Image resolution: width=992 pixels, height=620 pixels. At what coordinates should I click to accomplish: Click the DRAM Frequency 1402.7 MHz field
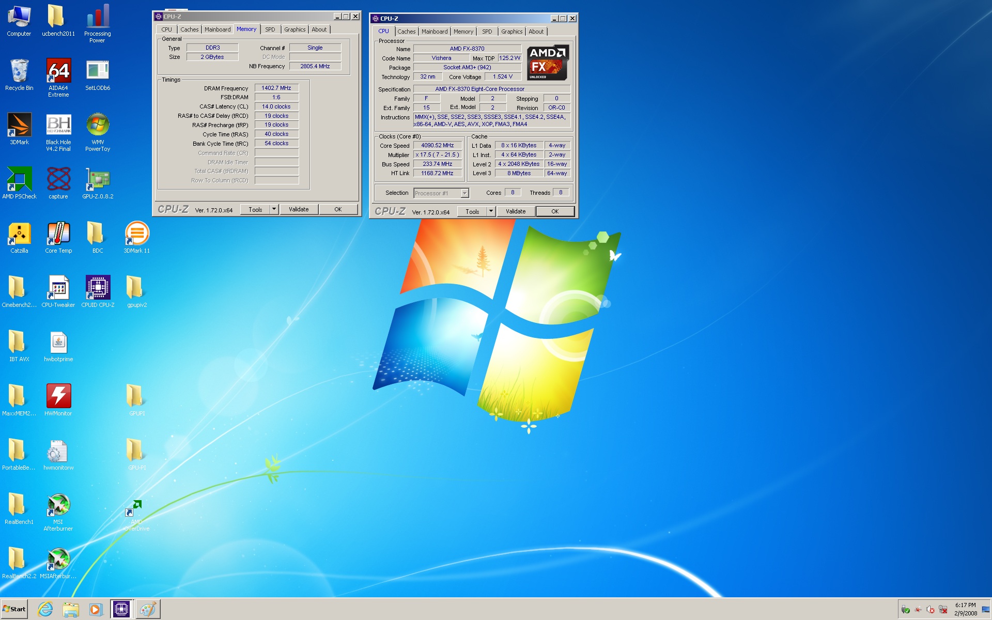click(276, 88)
